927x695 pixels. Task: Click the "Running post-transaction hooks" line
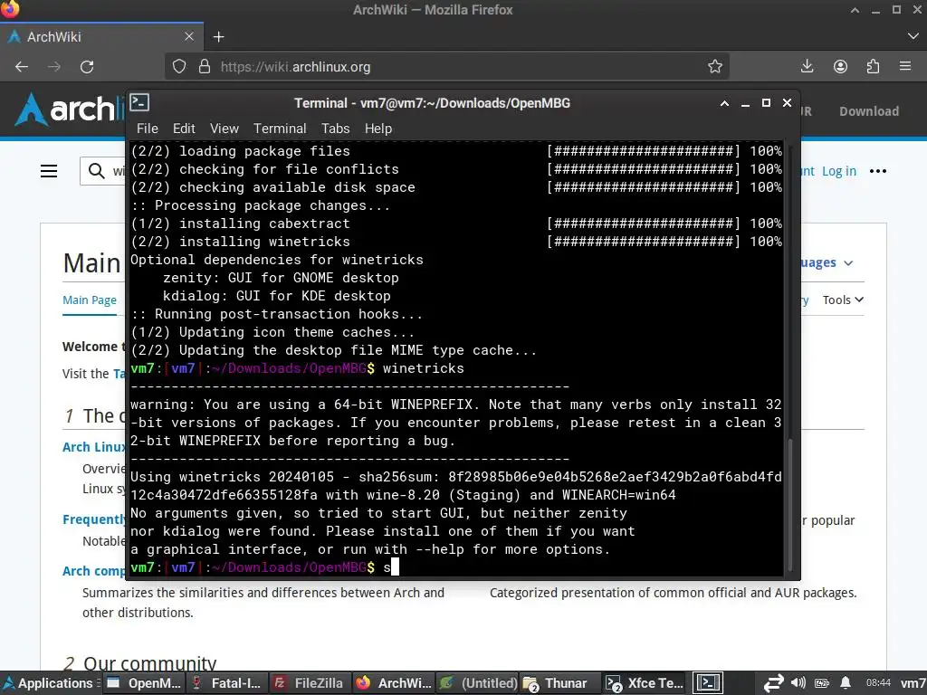click(x=277, y=314)
